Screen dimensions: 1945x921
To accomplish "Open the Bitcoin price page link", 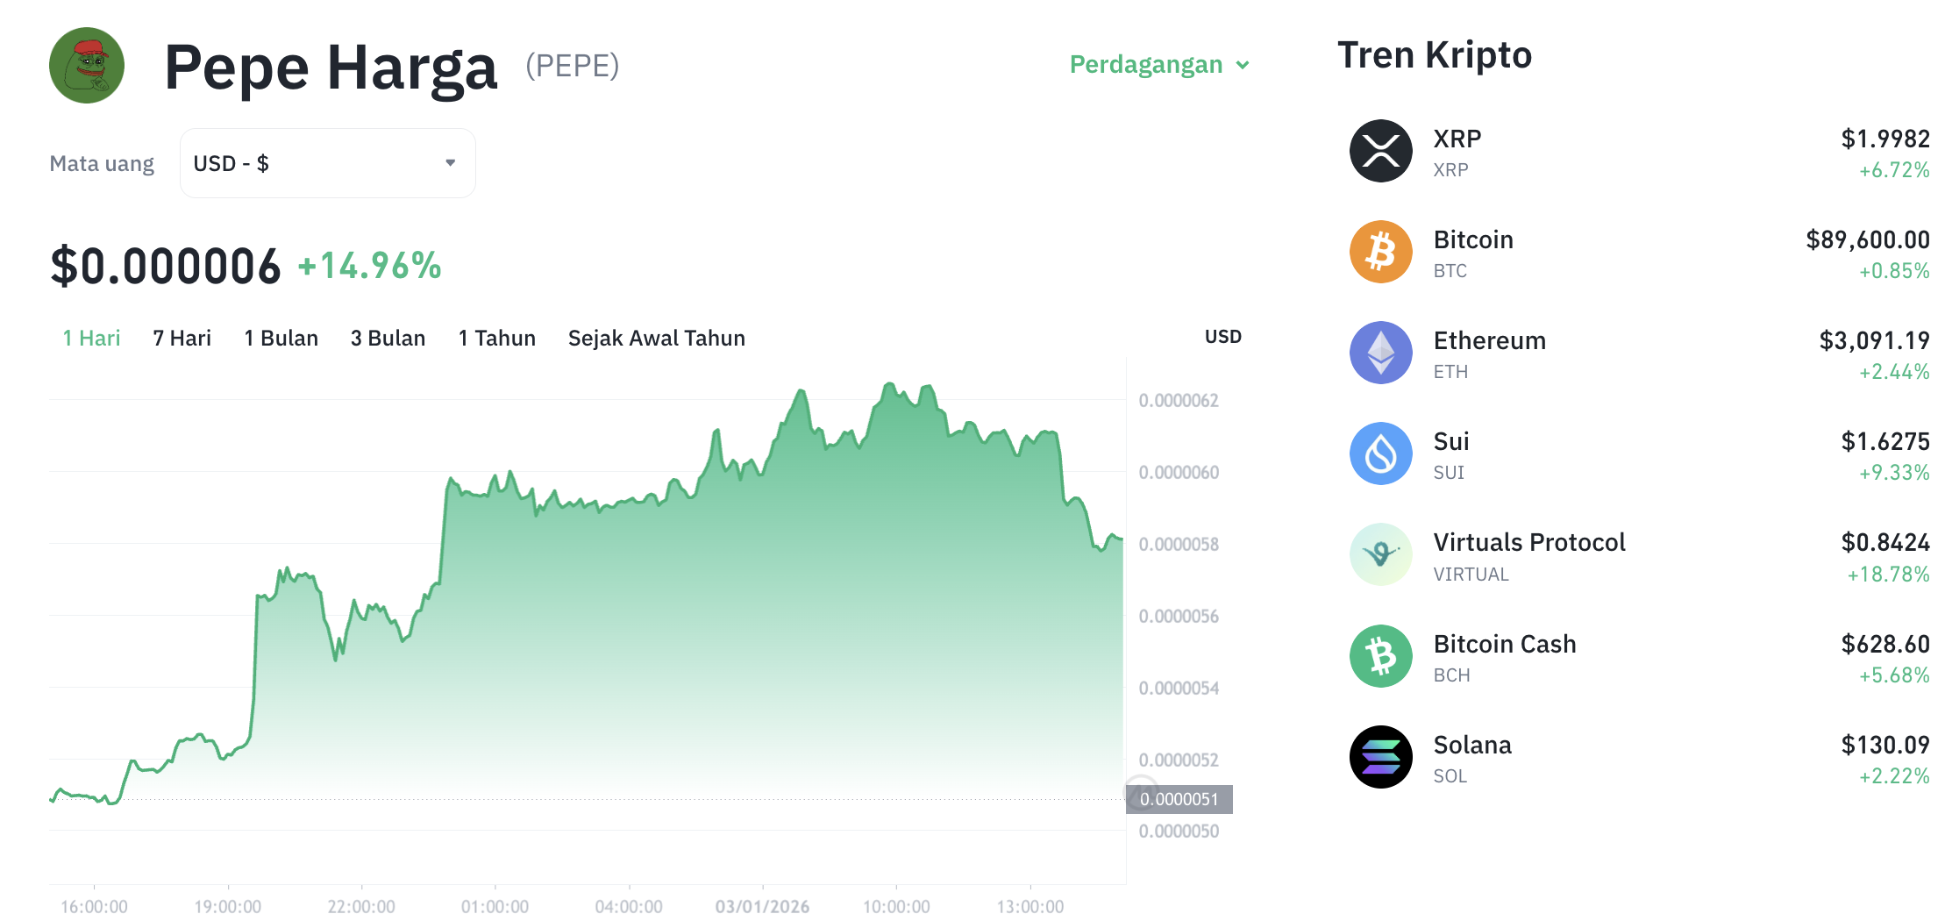I will click(1472, 239).
